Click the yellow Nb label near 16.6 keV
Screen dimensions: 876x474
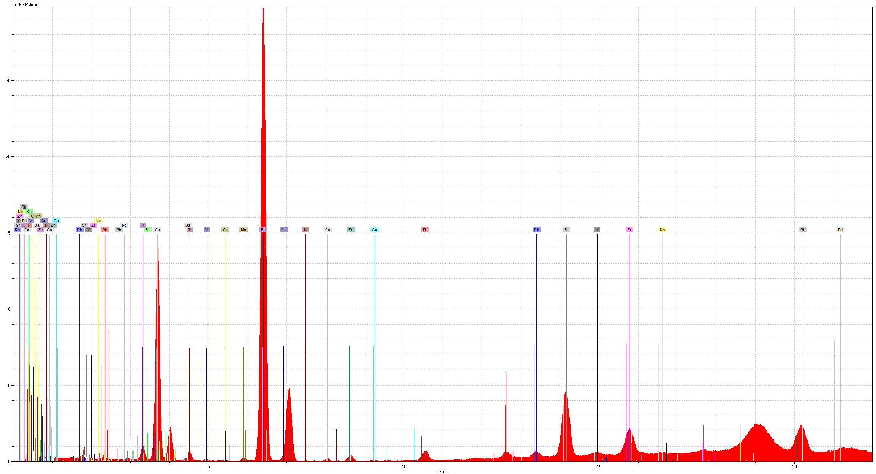tap(662, 230)
